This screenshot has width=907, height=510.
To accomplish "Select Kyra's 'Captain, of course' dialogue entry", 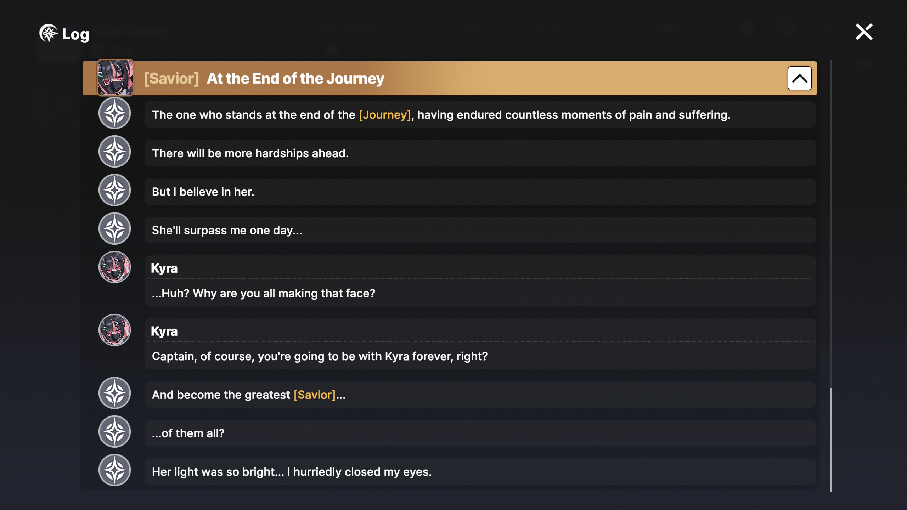I will pos(480,344).
